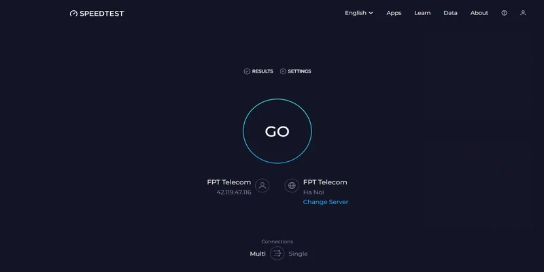Image resolution: width=544 pixels, height=272 pixels.
Task: Select Multi connection mode
Action: tap(258, 254)
